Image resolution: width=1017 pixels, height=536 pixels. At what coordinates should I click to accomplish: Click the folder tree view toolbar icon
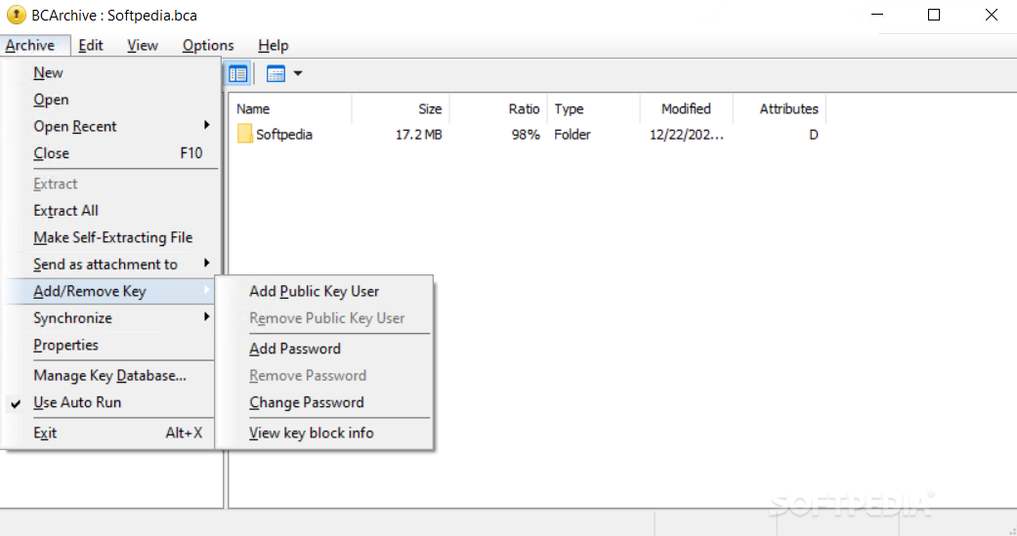pos(238,74)
